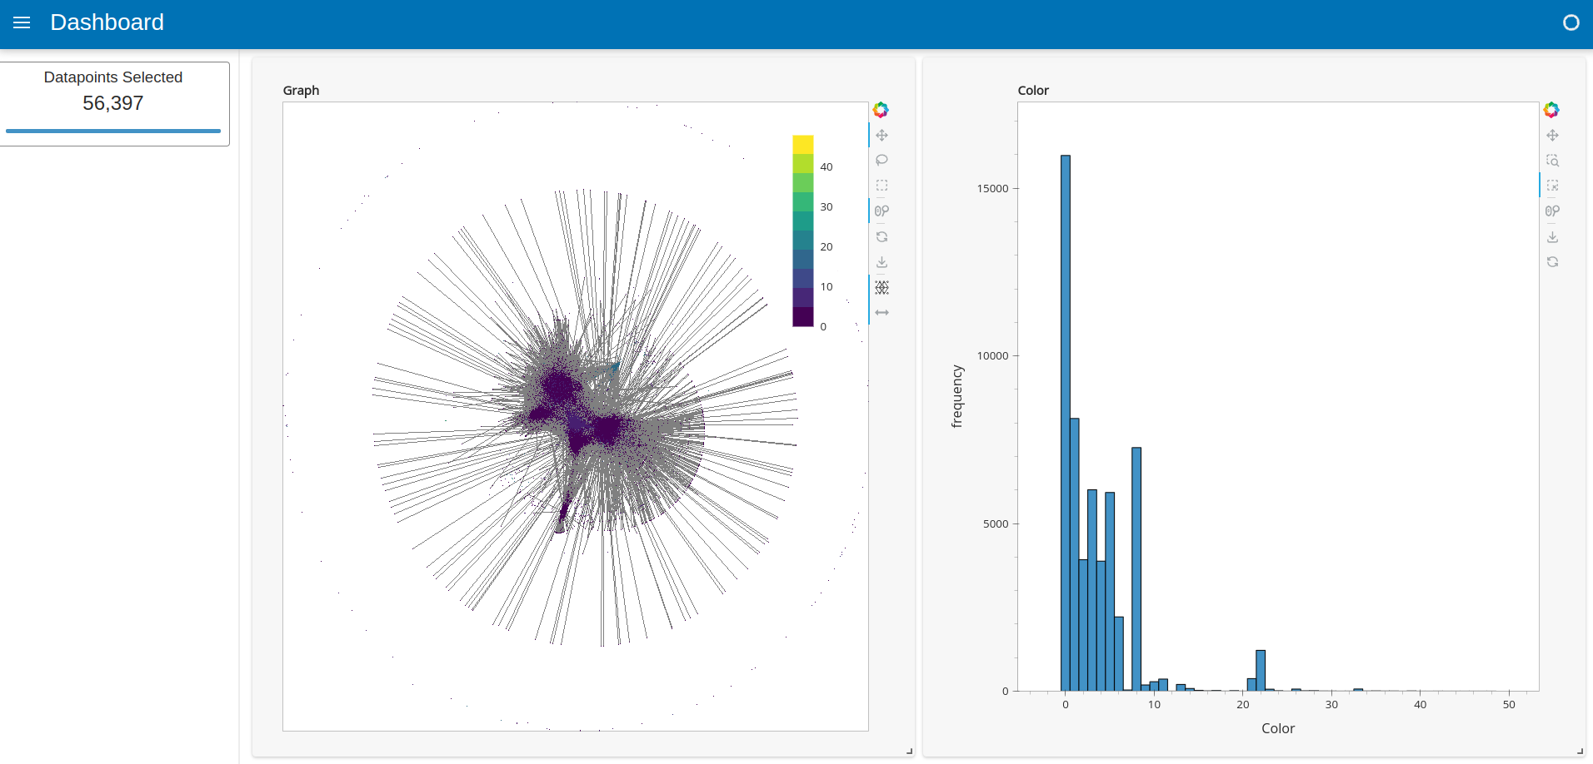Select Box Zoom tool on Color histogram
Screen dimensions: 1593x764
point(1552,160)
